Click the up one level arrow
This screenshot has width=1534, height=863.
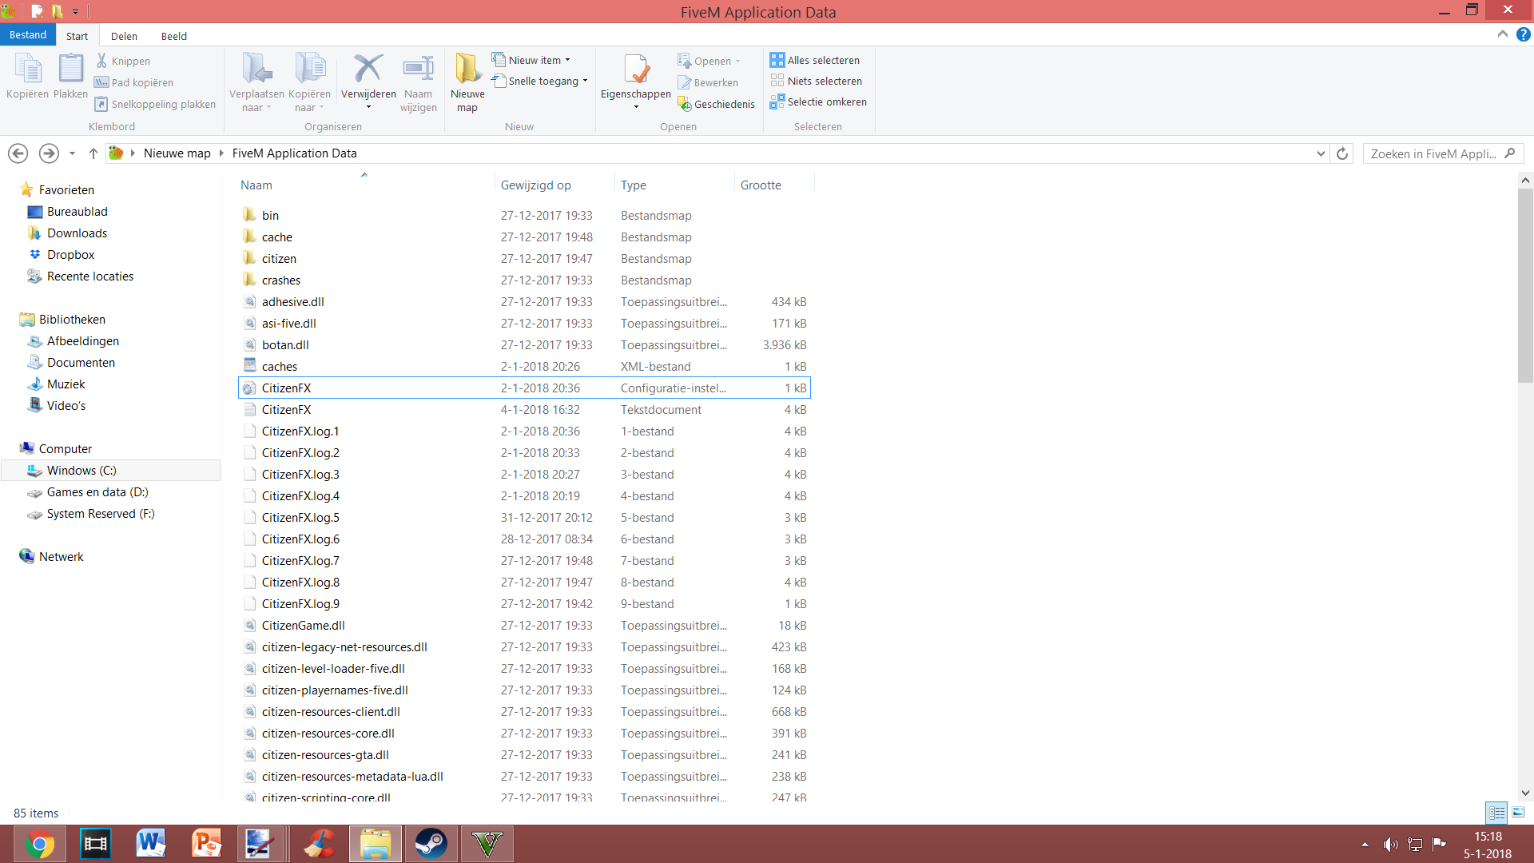[93, 153]
